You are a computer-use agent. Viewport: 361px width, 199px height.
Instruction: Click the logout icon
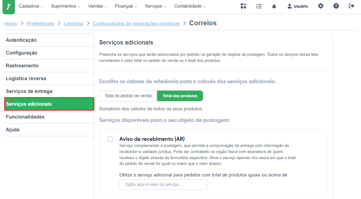[x=351, y=6]
